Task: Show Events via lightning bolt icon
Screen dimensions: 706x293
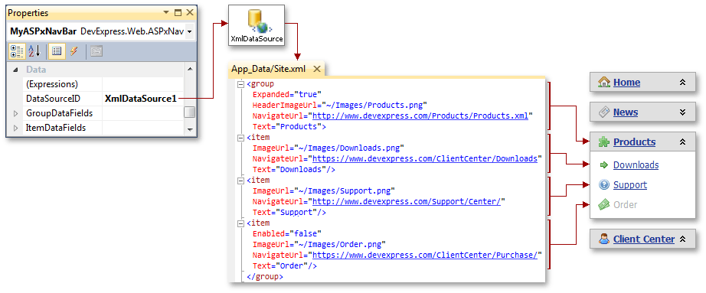Action: (x=74, y=52)
